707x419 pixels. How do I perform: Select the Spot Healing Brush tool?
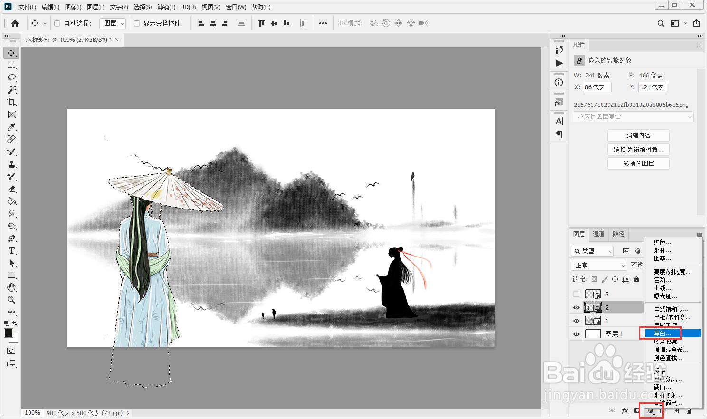click(x=11, y=139)
